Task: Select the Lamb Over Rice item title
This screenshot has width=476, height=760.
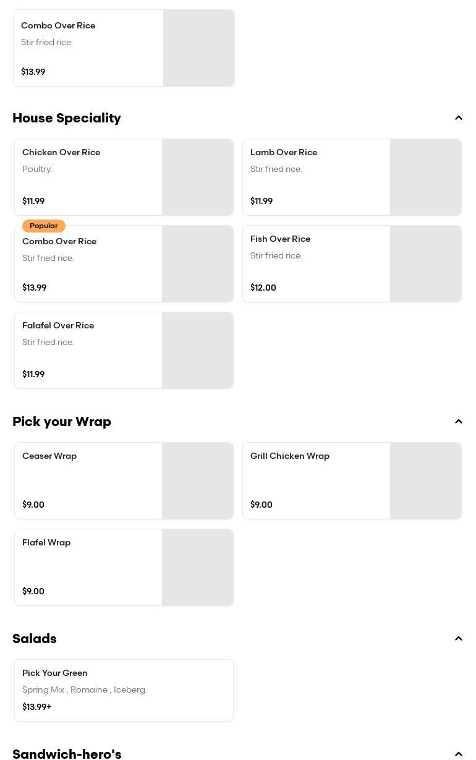Action: coord(284,152)
